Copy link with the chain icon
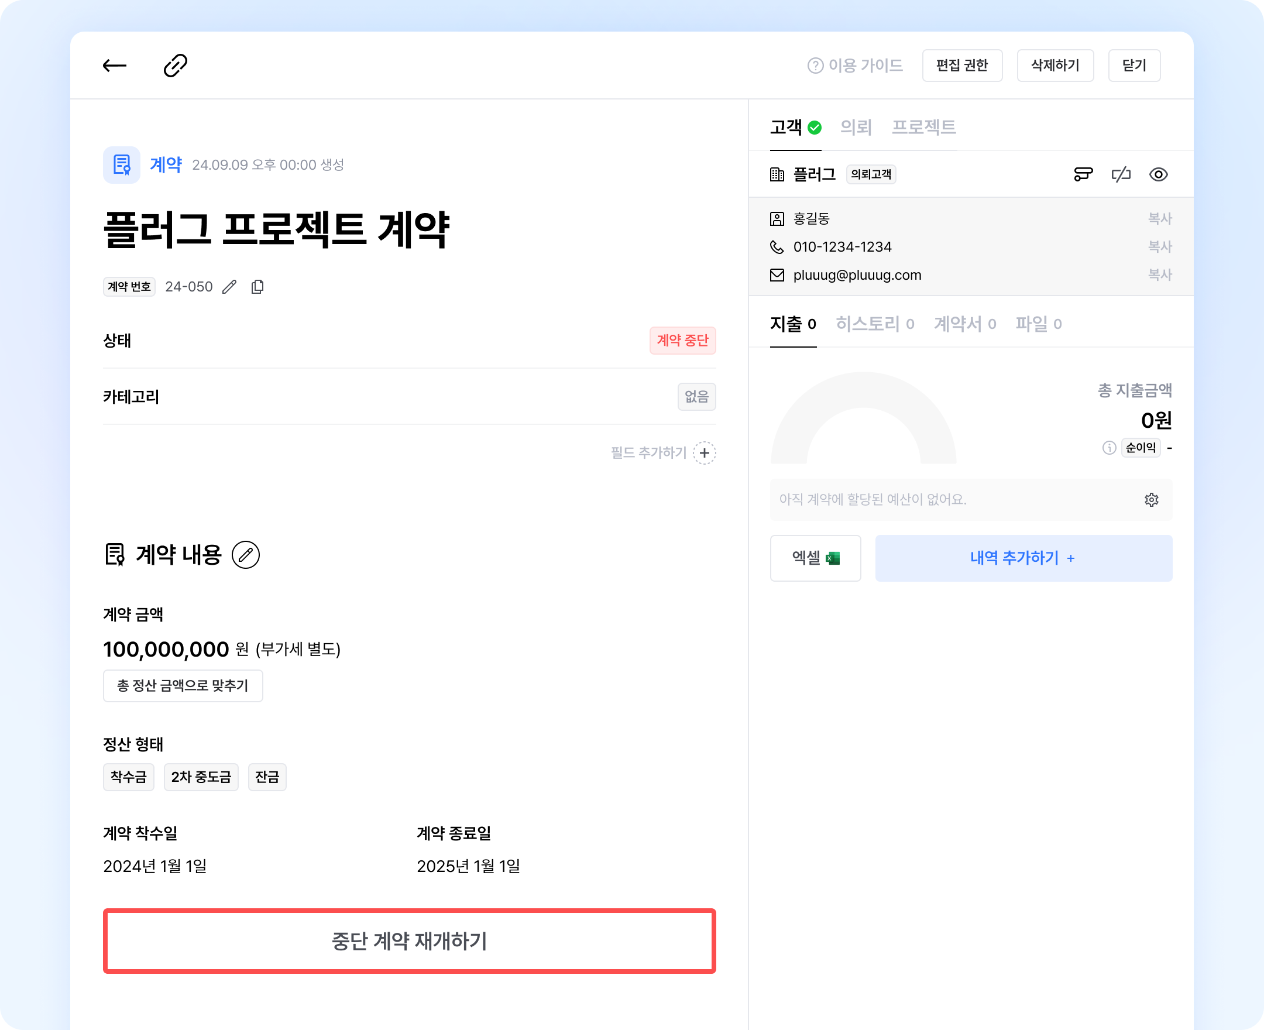Viewport: 1264px width, 1030px height. pyautogui.click(x=176, y=66)
